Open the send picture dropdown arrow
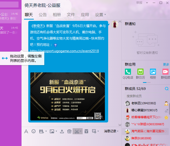170x146 pixels. click(56, 131)
